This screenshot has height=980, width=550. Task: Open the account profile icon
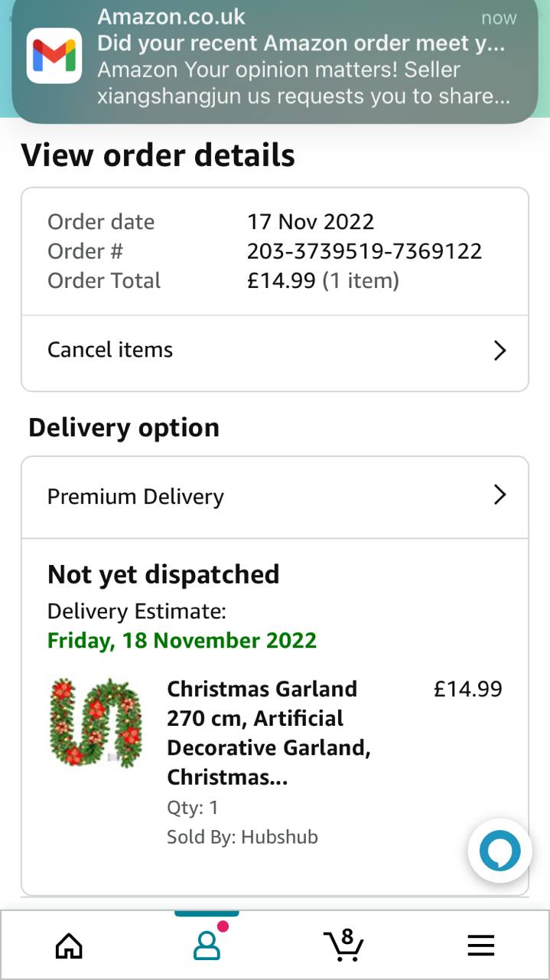(207, 946)
